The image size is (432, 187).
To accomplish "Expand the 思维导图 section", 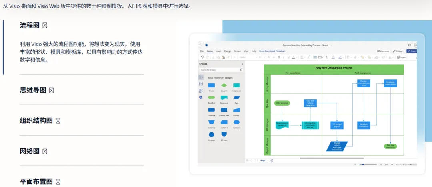I will point(37,91).
